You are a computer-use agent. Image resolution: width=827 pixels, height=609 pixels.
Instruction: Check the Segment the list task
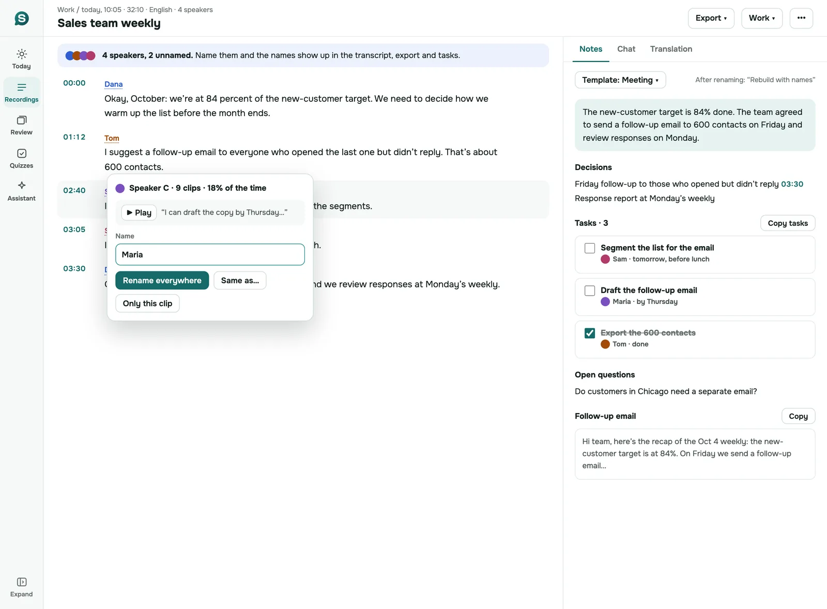pos(590,248)
